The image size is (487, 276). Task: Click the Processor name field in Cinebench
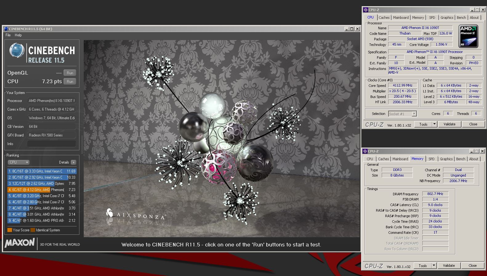52,101
